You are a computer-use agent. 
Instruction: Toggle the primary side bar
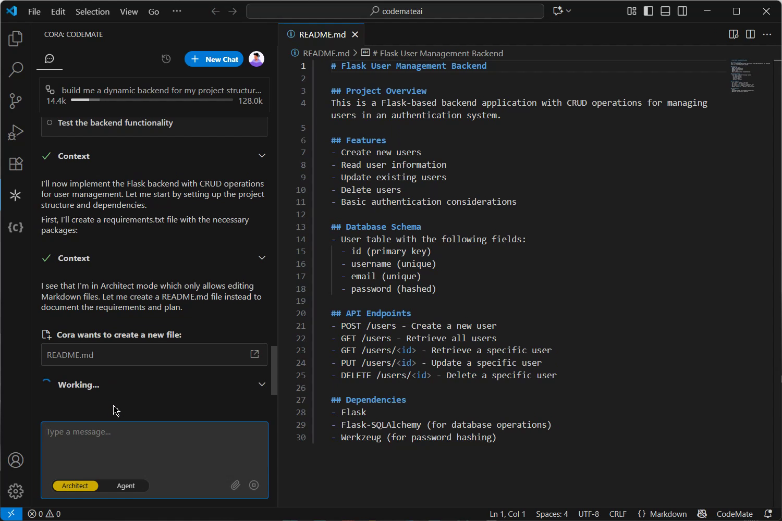click(x=649, y=11)
